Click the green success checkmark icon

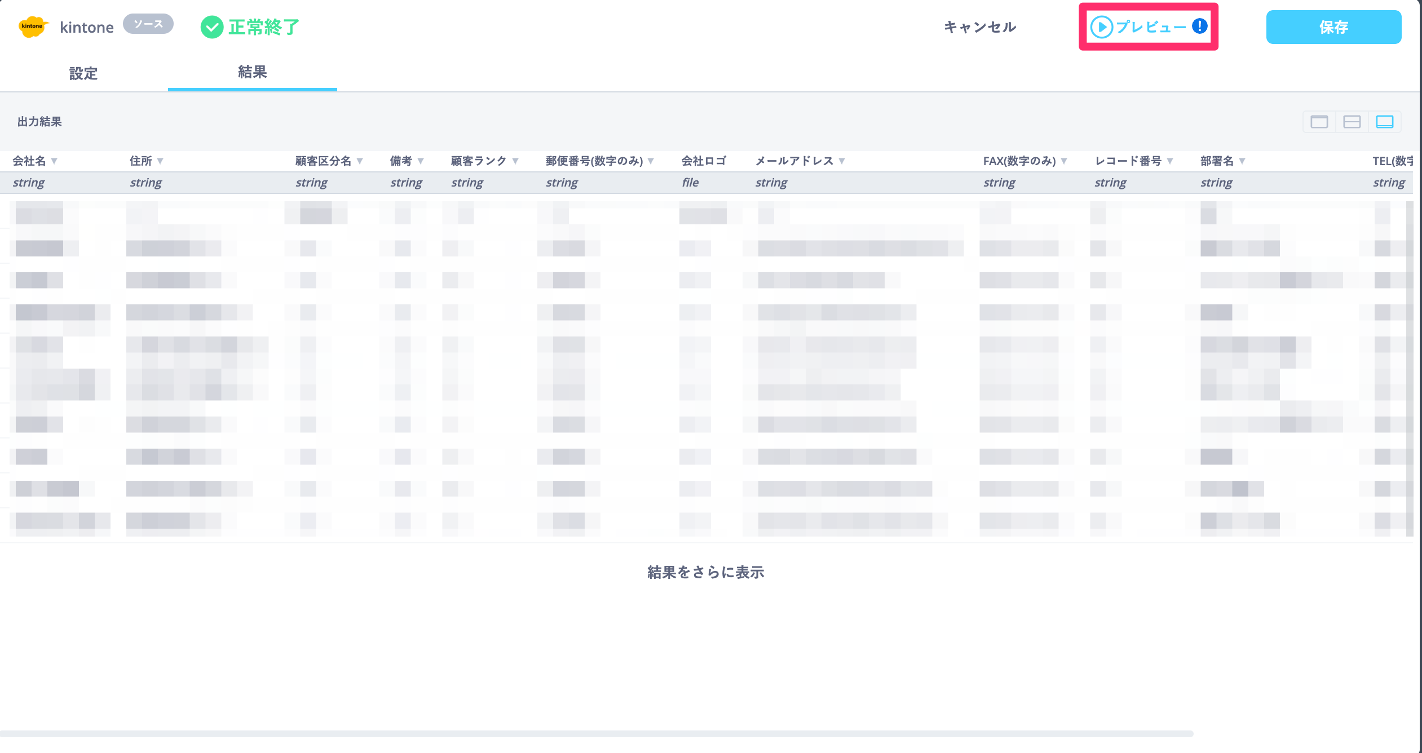[x=212, y=27]
